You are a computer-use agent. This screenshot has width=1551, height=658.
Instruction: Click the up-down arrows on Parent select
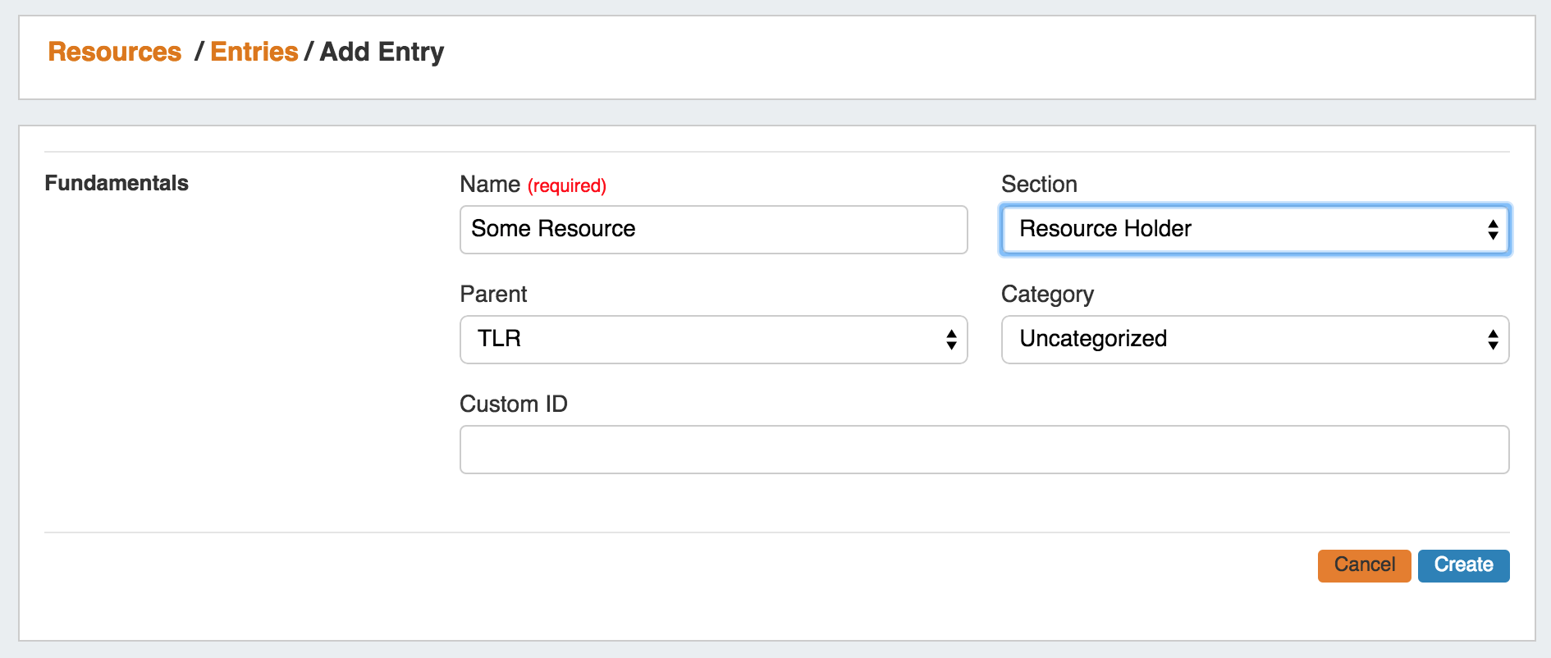tap(951, 340)
